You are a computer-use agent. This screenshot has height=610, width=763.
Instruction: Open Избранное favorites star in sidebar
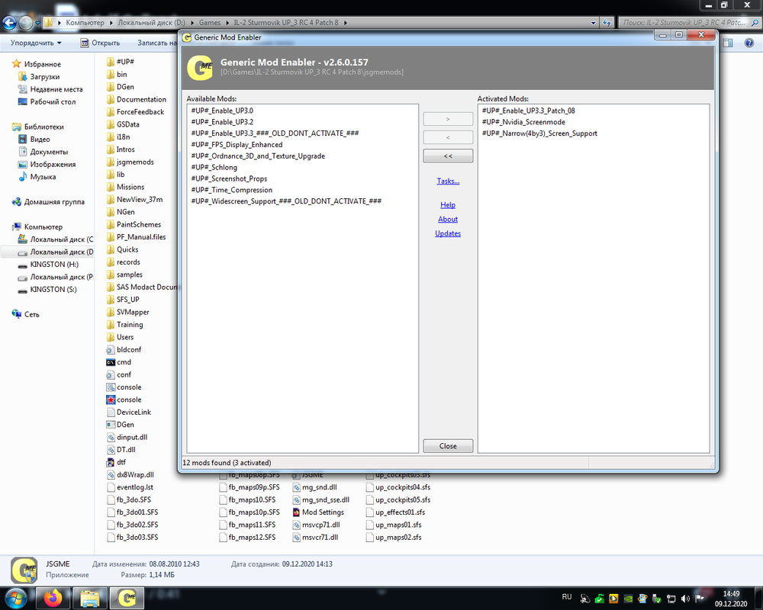coord(17,64)
